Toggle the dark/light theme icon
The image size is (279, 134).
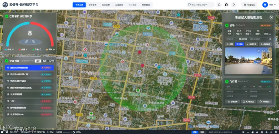pyautogui.click(x=226, y=5)
